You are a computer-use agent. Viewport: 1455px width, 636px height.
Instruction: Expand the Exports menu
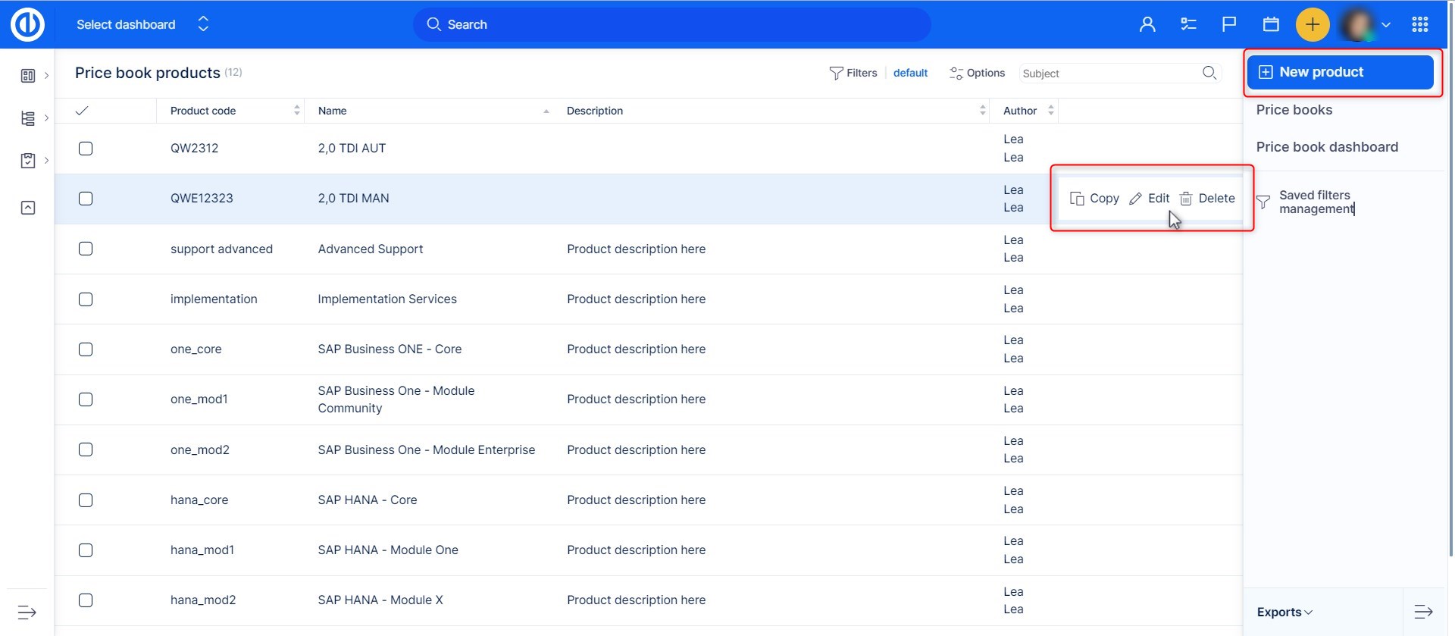(1284, 612)
